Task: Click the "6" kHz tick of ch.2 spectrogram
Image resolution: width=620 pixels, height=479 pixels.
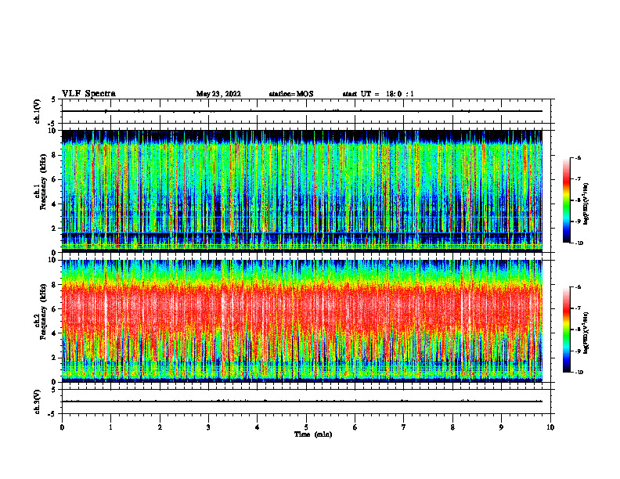Action: [54, 309]
